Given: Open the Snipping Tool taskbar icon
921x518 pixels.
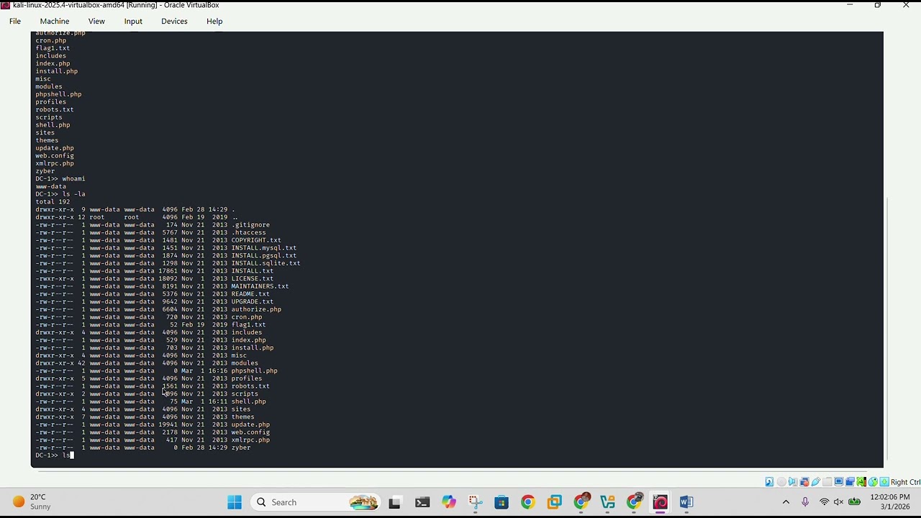Looking at the screenshot, I should pyautogui.click(x=475, y=502).
